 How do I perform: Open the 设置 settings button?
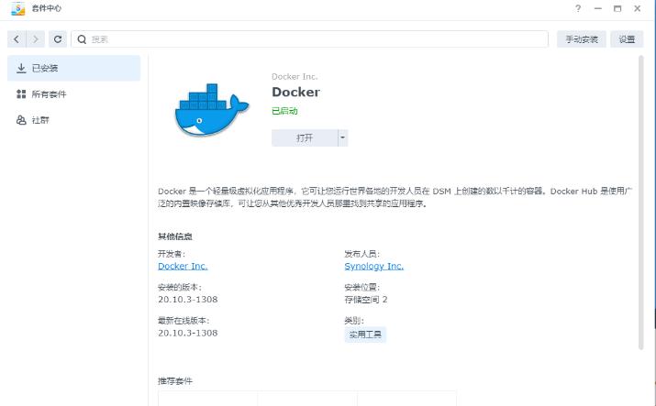click(627, 39)
